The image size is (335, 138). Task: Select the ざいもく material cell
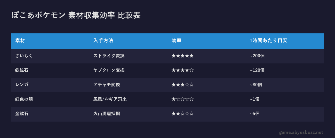(24, 56)
